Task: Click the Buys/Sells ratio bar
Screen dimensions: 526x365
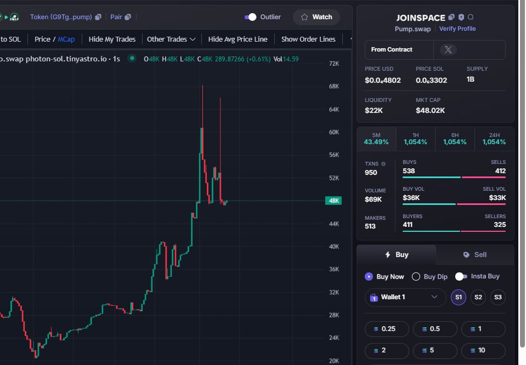Action: tap(454, 178)
